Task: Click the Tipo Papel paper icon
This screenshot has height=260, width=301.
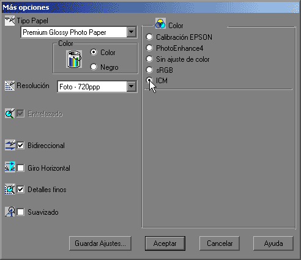Action: click(x=10, y=21)
